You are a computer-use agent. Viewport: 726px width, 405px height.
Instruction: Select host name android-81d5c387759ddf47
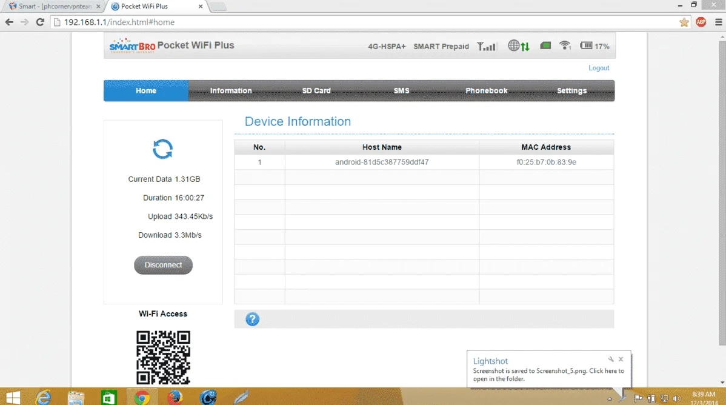click(382, 162)
